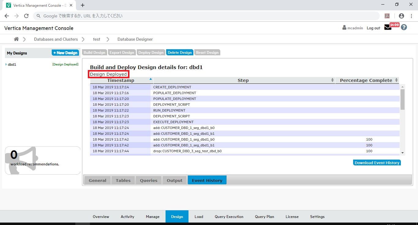
Task: Switch to the Queries tab
Action: pos(148,180)
